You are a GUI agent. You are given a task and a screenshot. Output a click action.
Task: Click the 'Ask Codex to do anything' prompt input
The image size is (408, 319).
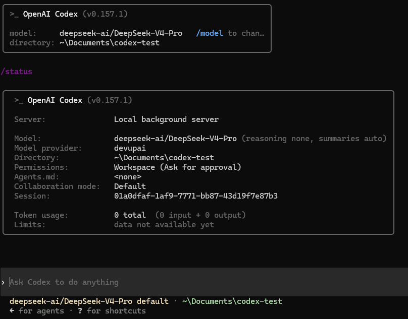204,282
